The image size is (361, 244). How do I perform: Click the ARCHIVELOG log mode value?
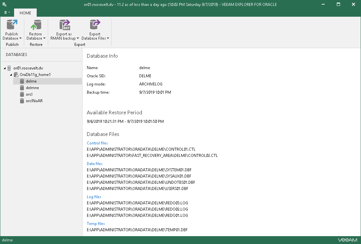click(151, 84)
